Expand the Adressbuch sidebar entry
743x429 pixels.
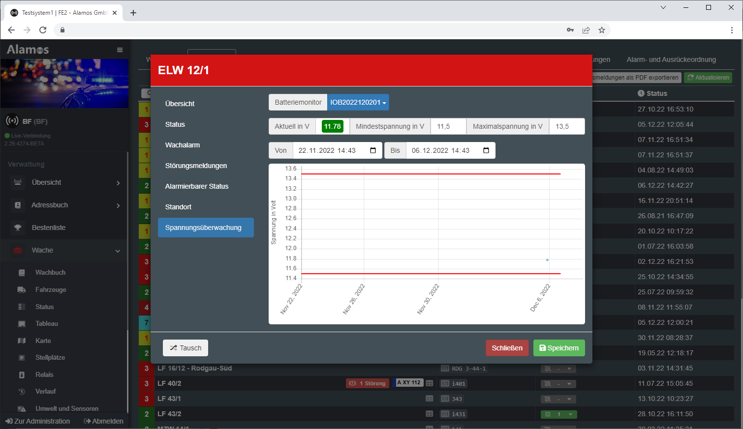[118, 205]
